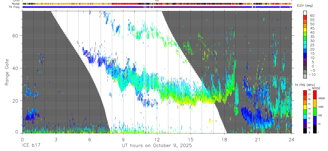Click the x-axis tick label '15'
This screenshot has height=151, width=328.
(191, 140)
